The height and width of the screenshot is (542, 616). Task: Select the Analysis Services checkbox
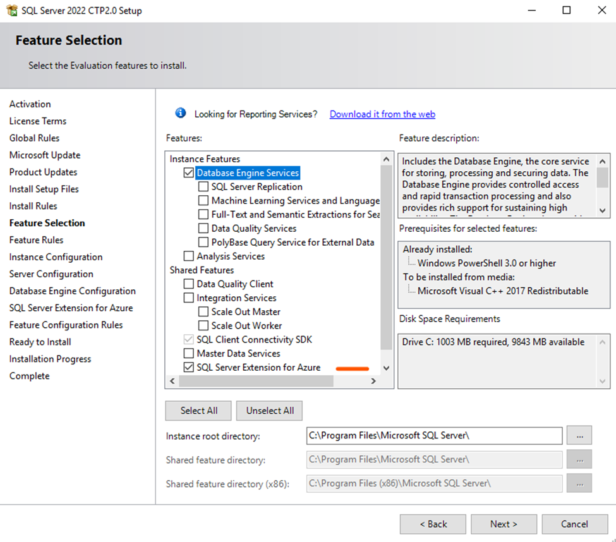[188, 256]
